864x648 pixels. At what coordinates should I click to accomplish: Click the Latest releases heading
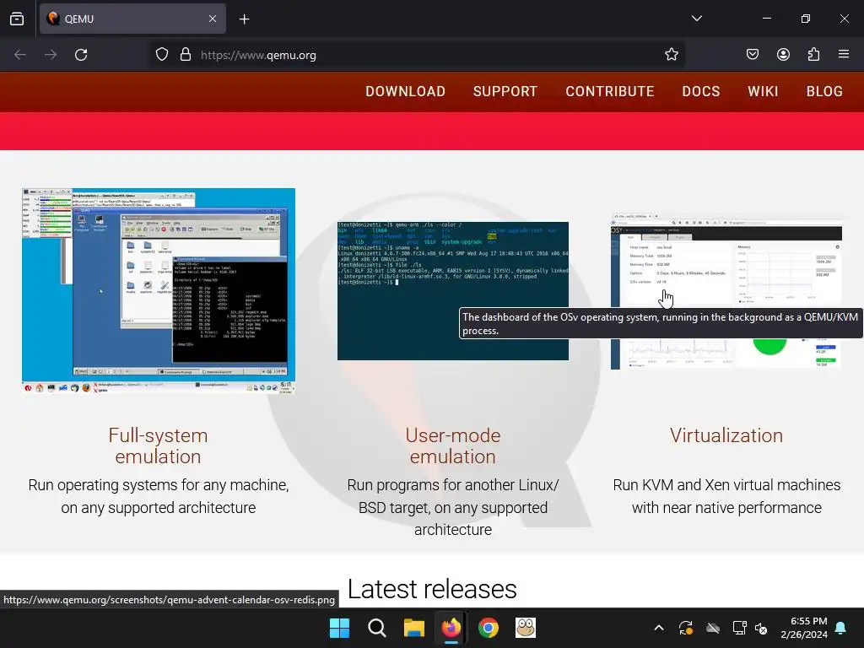[x=432, y=589]
